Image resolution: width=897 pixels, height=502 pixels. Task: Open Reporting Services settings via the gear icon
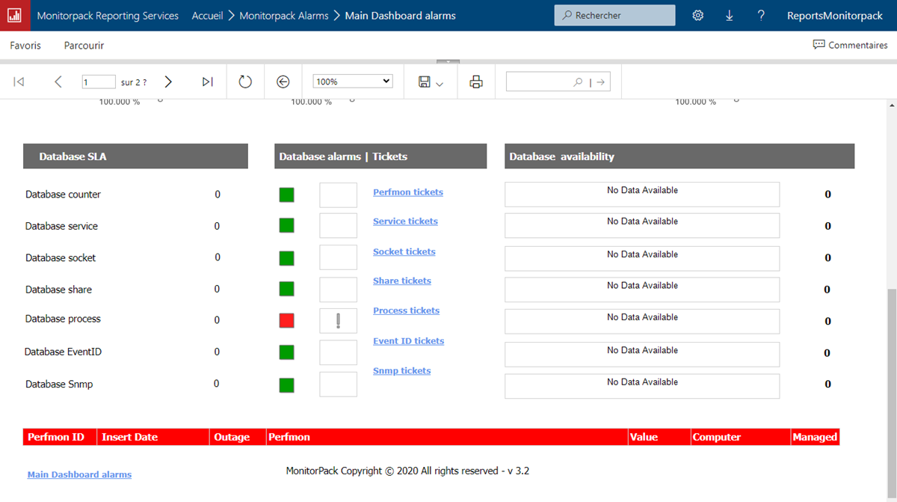[x=697, y=15]
